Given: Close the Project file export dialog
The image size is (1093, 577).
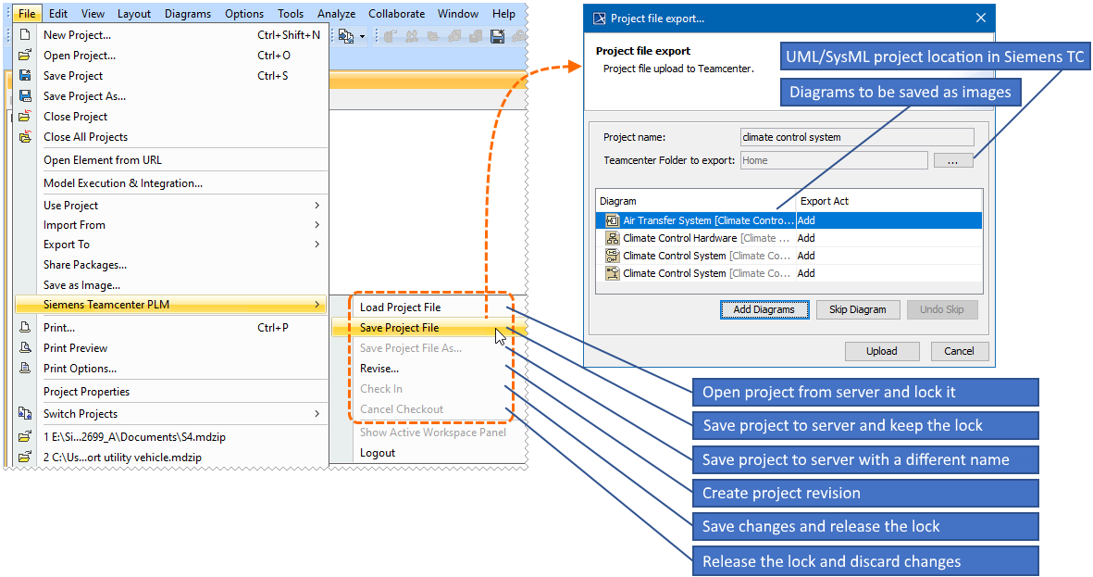Looking at the screenshot, I should pyautogui.click(x=981, y=19).
